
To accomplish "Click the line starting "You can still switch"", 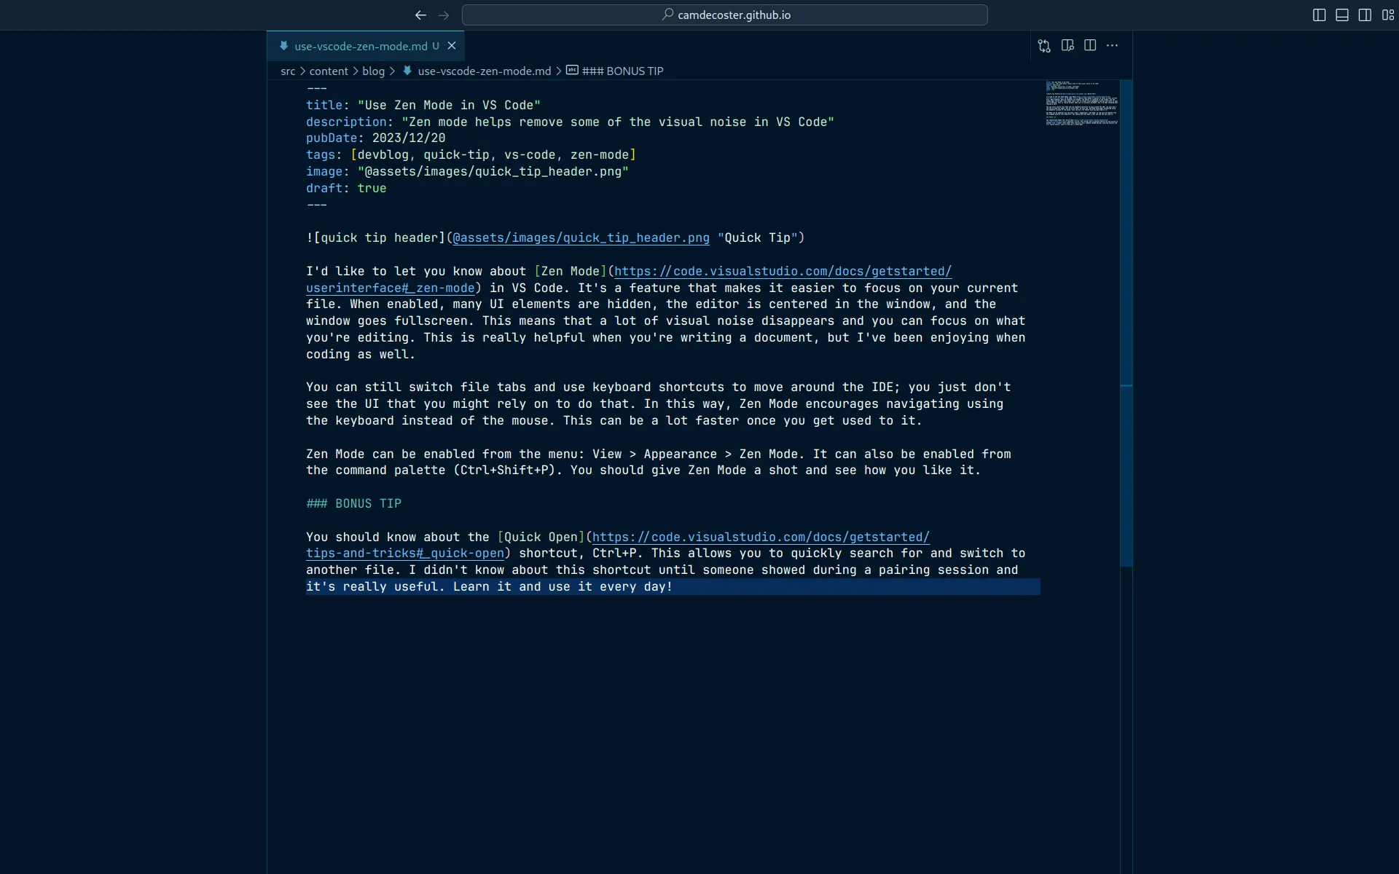I will [658, 387].
